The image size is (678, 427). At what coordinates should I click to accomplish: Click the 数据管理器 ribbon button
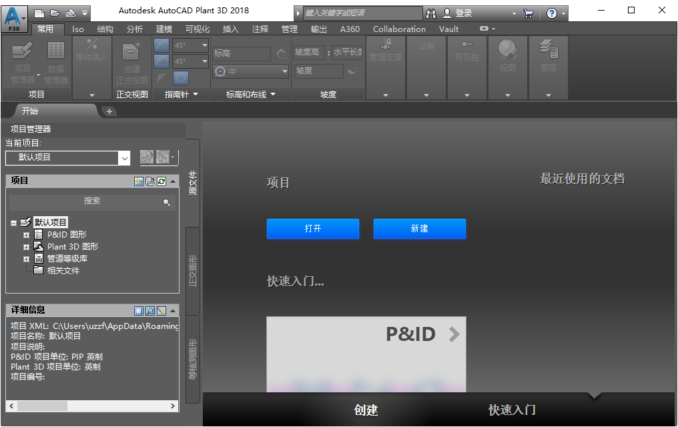click(56, 62)
